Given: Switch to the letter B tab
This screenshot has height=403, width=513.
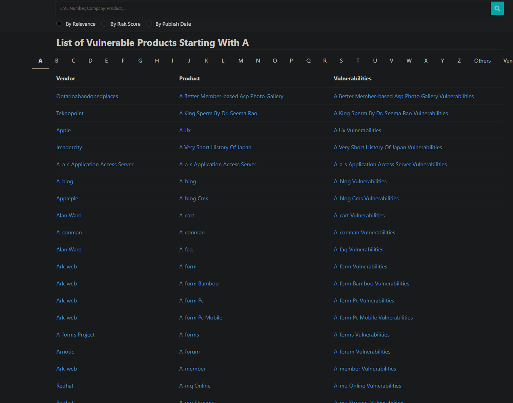Looking at the screenshot, I should coord(57,61).
